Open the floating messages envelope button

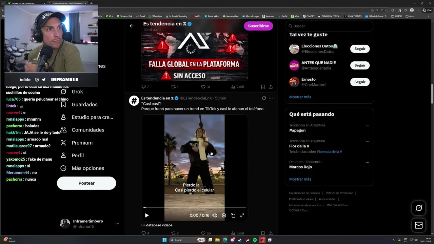click(x=419, y=225)
